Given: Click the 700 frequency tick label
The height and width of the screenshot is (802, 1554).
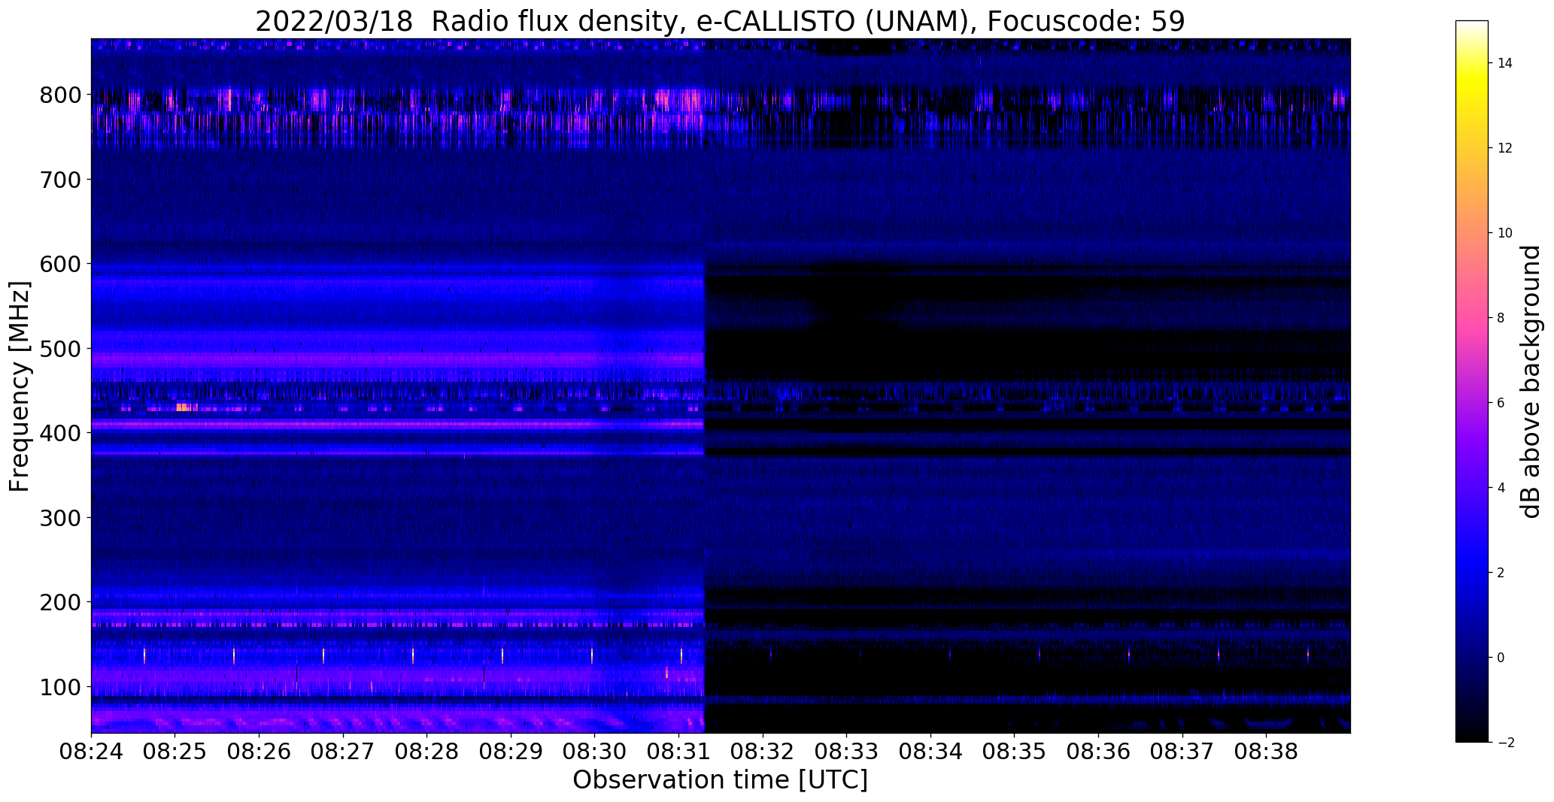Looking at the screenshot, I should [59, 179].
